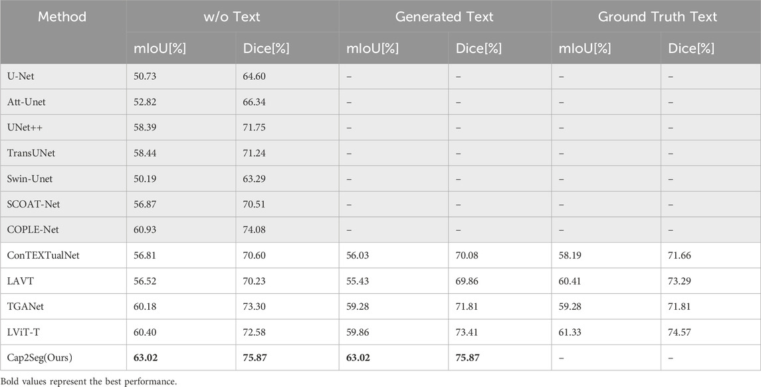Select the 74.57 Dice value for LViT-T
The image size is (761, 387).
(x=679, y=332)
